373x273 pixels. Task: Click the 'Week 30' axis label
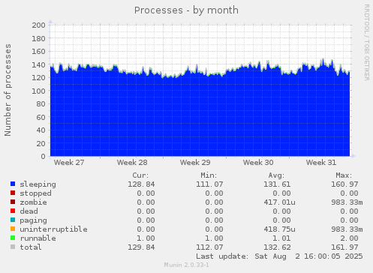(x=258, y=163)
